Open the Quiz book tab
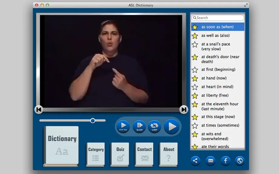The image size is (279, 174). coord(120,154)
